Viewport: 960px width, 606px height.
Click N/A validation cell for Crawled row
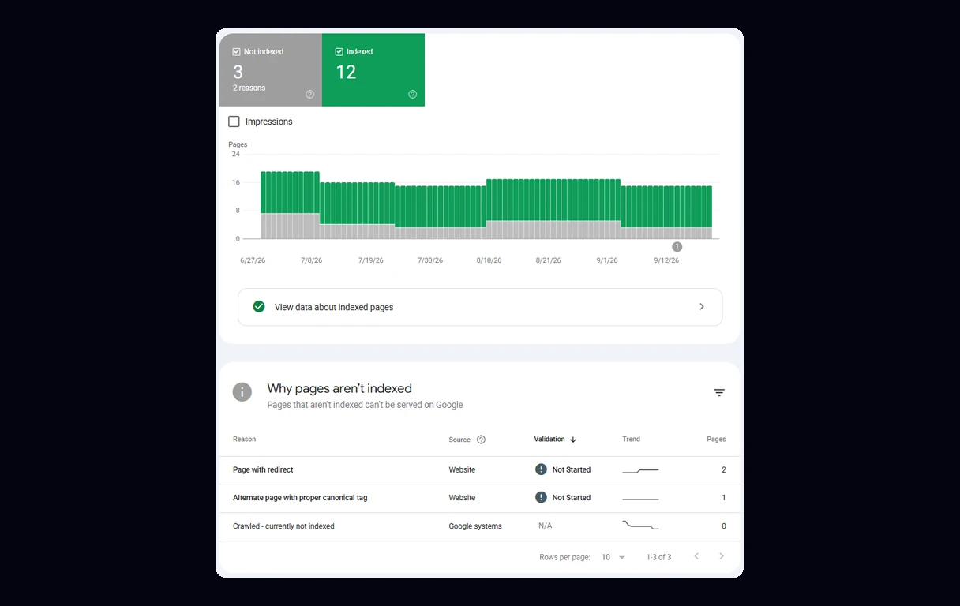tap(545, 526)
